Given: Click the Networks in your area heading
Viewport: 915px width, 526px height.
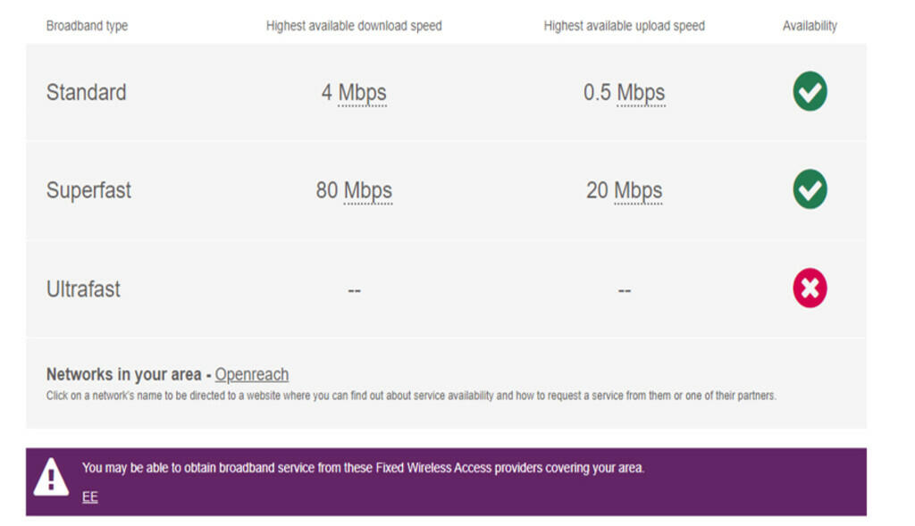Looking at the screenshot, I should point(123,374).
